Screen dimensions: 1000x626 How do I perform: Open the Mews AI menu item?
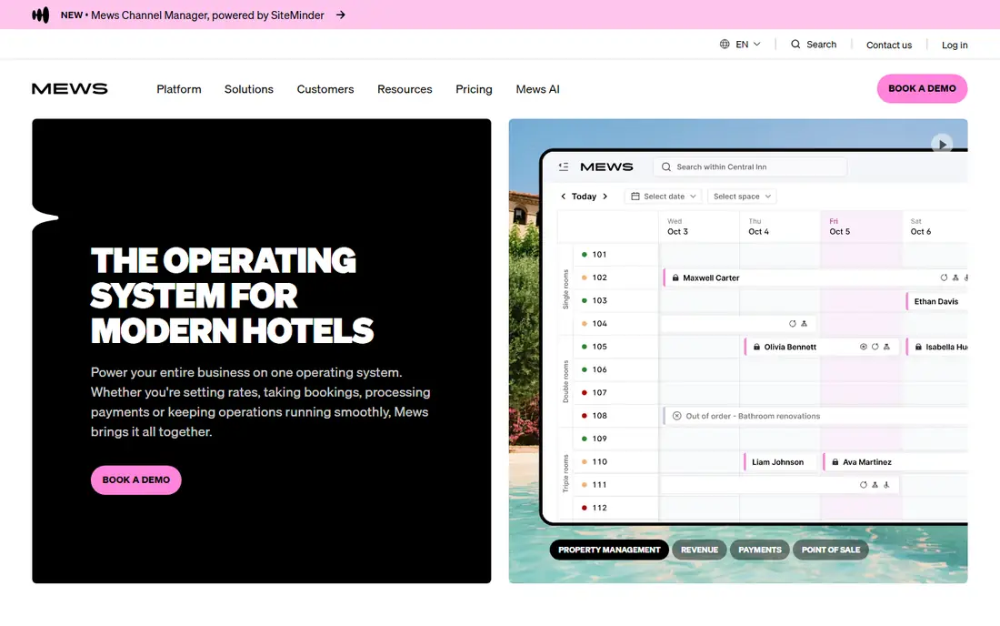pos(537,89)
